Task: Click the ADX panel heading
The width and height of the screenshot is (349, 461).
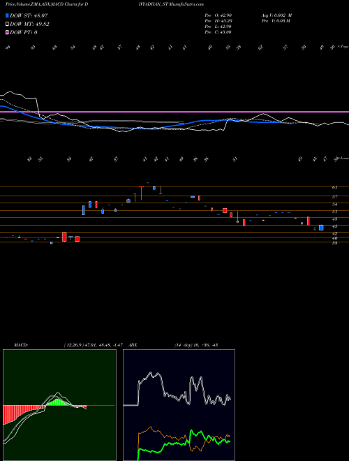Action: (x=133, y=345)
